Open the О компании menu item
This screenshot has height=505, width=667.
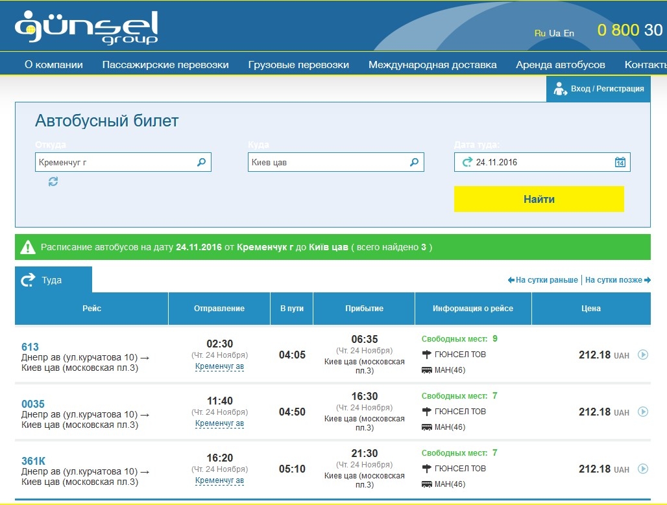click(x=54, y=65)
